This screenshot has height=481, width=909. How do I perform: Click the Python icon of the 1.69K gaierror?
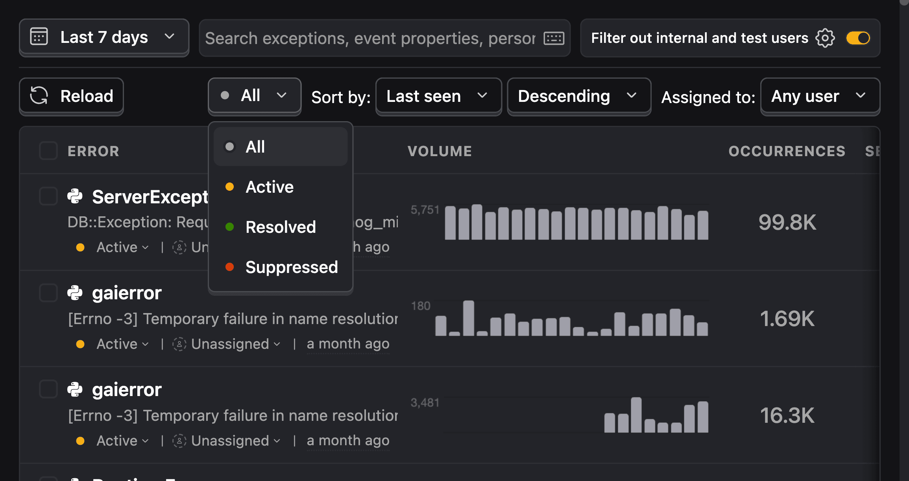coord(75,293)
